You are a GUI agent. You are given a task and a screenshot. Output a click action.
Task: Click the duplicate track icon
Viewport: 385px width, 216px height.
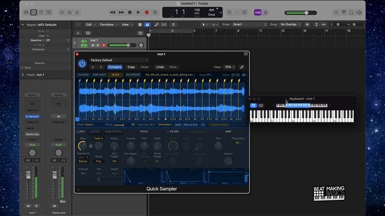88,33
